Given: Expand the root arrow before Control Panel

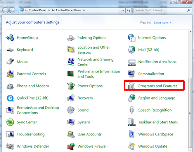Looking at the screenshot, I should [x=26, y=10].
